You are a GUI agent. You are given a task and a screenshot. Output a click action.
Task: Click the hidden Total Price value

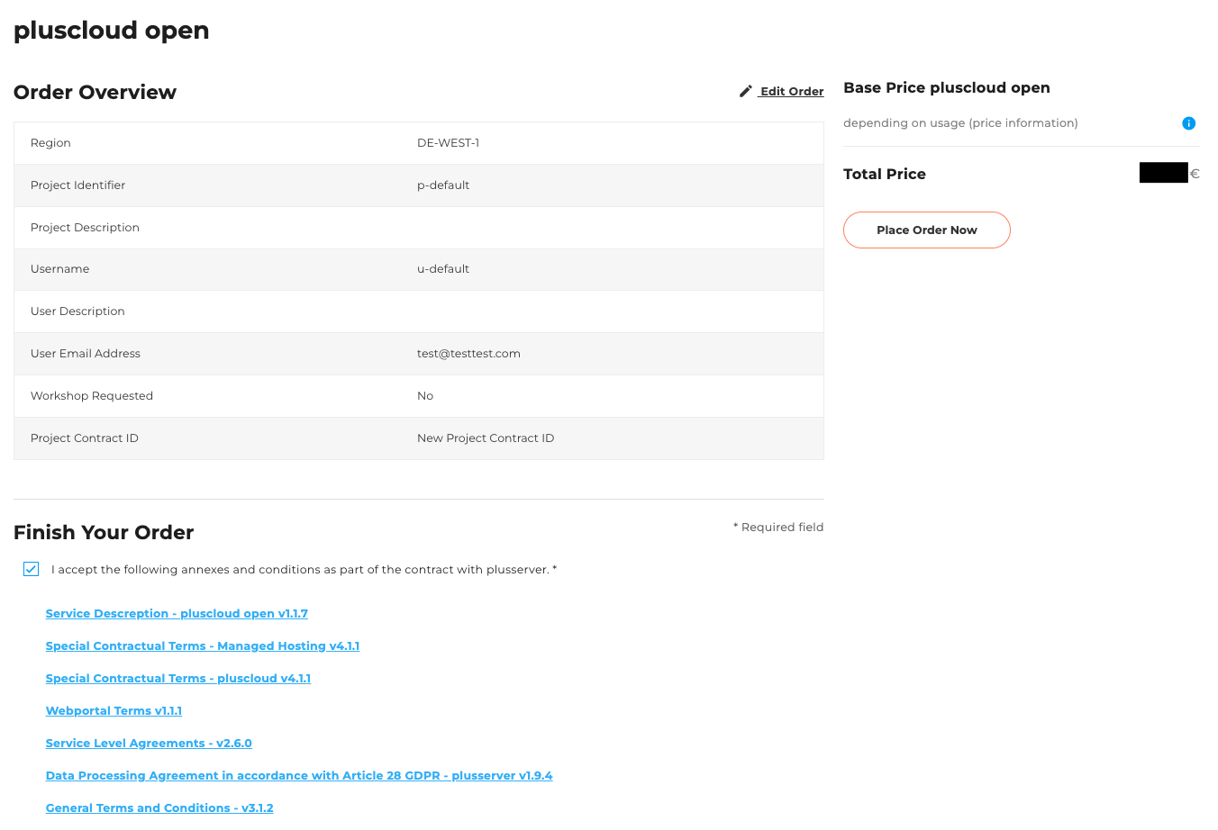click(x=1162, y=172)
